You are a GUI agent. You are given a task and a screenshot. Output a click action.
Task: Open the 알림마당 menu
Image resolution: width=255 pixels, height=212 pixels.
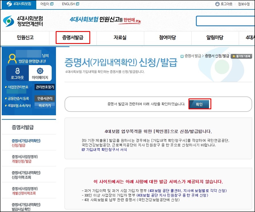215,38
